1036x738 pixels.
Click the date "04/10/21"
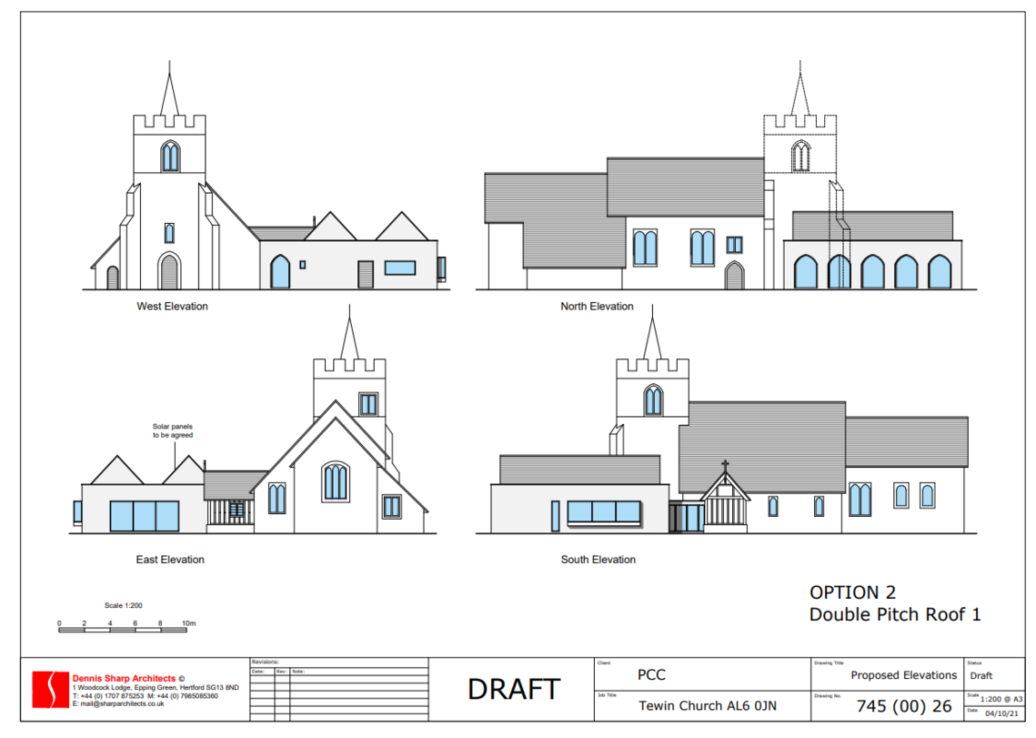pyautogui.click(x=1001, y=713)
